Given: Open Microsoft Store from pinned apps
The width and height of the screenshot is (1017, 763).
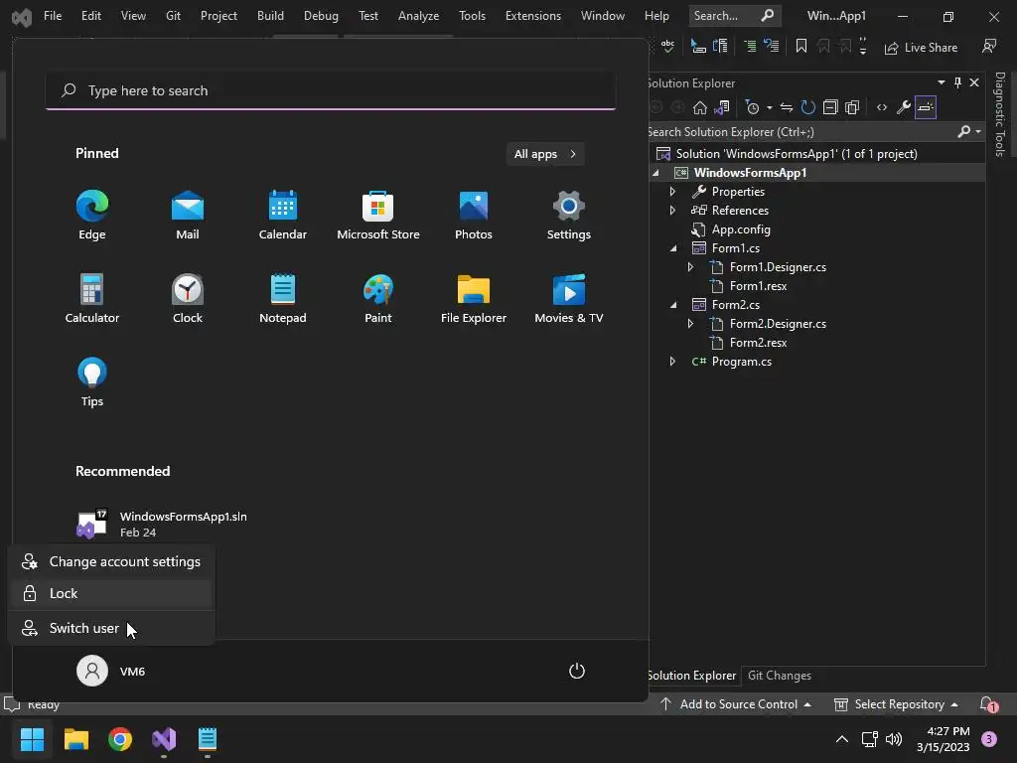Looking at the screenshot, I should click(378, 215).
